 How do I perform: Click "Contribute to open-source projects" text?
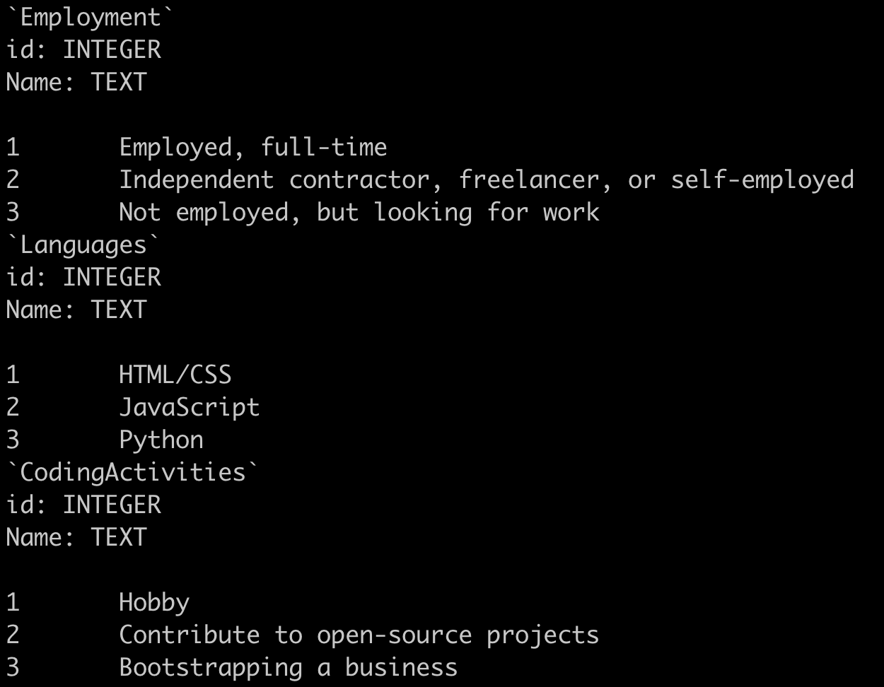pyautogui.click(x=359, y=635)
